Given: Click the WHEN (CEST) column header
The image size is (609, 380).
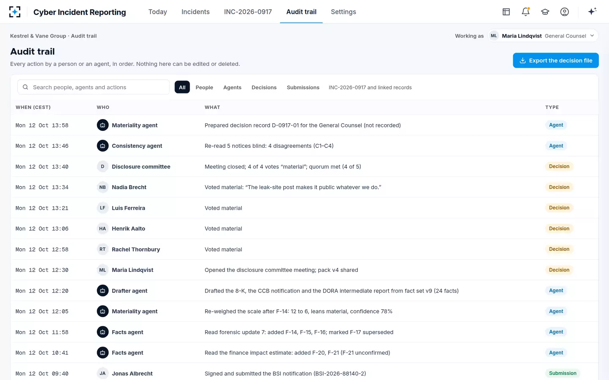Looking at the screenshot, I should tap(33, 107).
